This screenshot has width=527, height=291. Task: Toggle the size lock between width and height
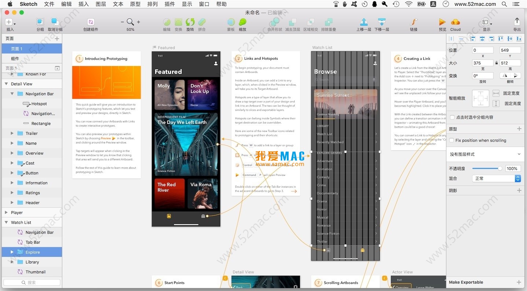coord(497,63)
